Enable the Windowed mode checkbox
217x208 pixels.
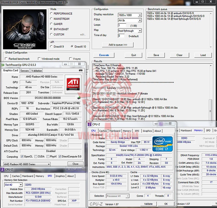[x=39, y=59]
